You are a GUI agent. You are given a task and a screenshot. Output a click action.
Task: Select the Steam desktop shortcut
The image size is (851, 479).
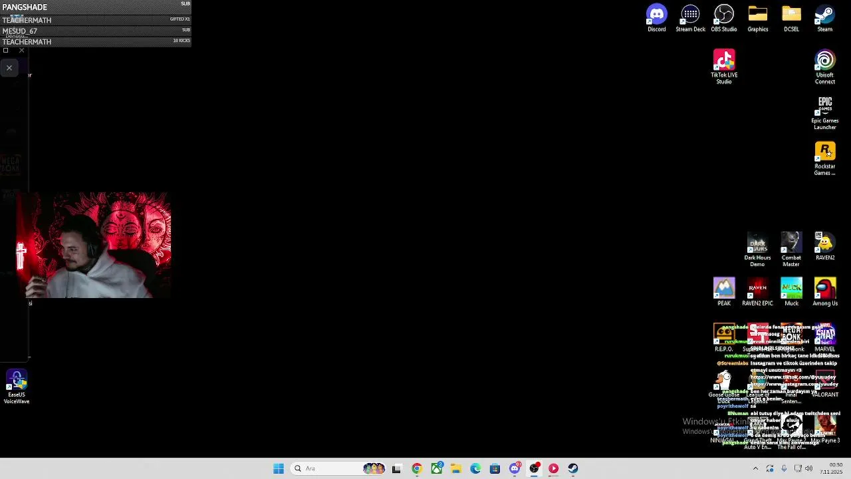tap(825, 19)
